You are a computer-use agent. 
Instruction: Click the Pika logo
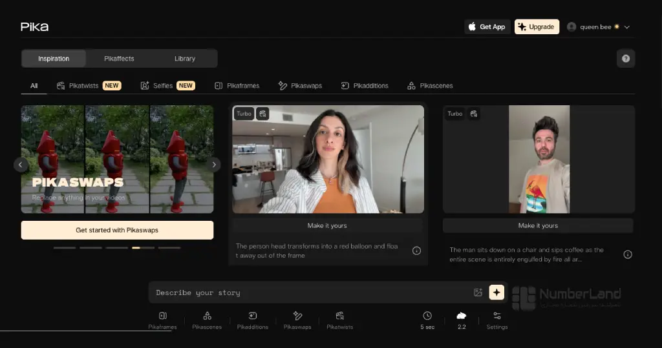(35, 26)
